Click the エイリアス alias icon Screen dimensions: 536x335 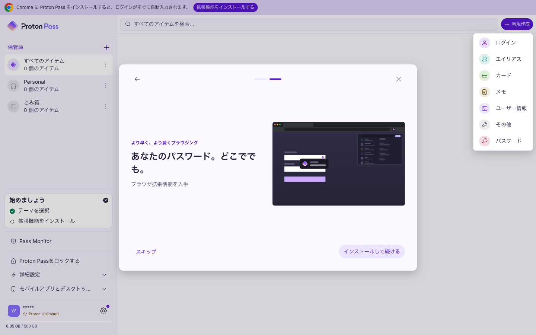pos(485,59)
